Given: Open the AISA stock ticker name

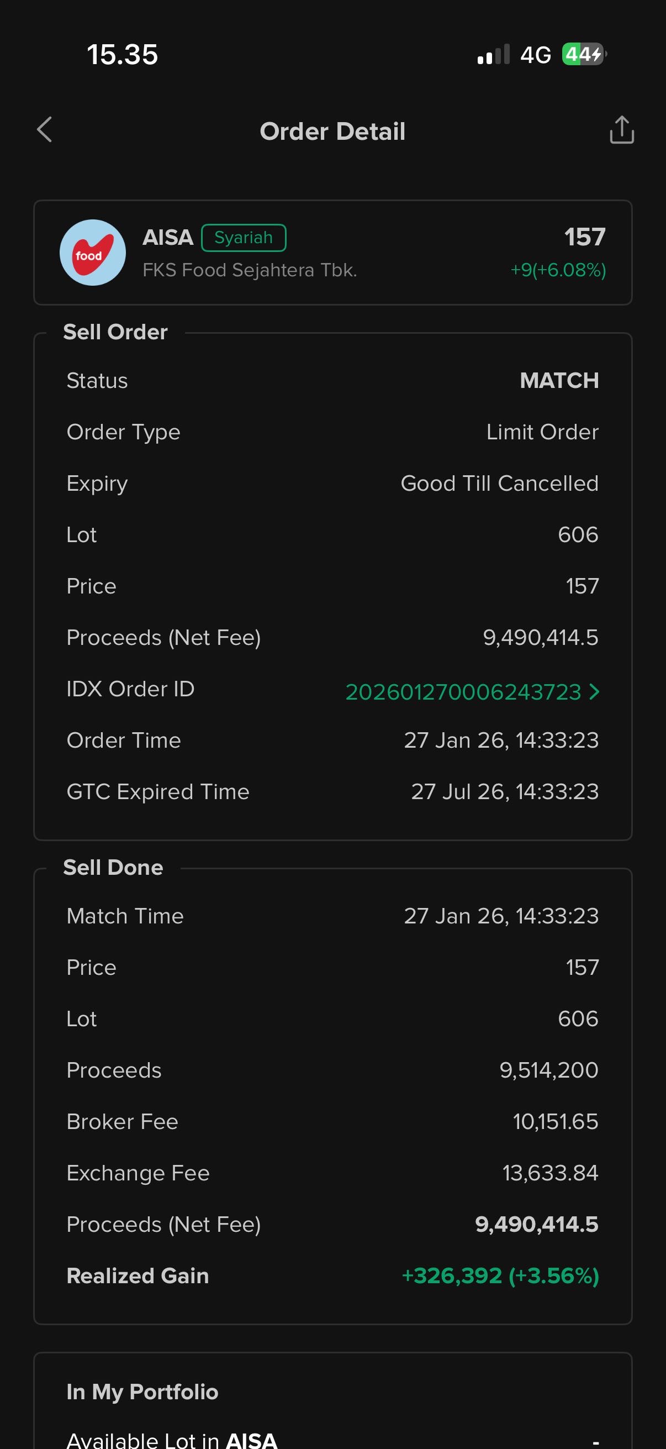Looking at the screenshot, I should (167, 238).
